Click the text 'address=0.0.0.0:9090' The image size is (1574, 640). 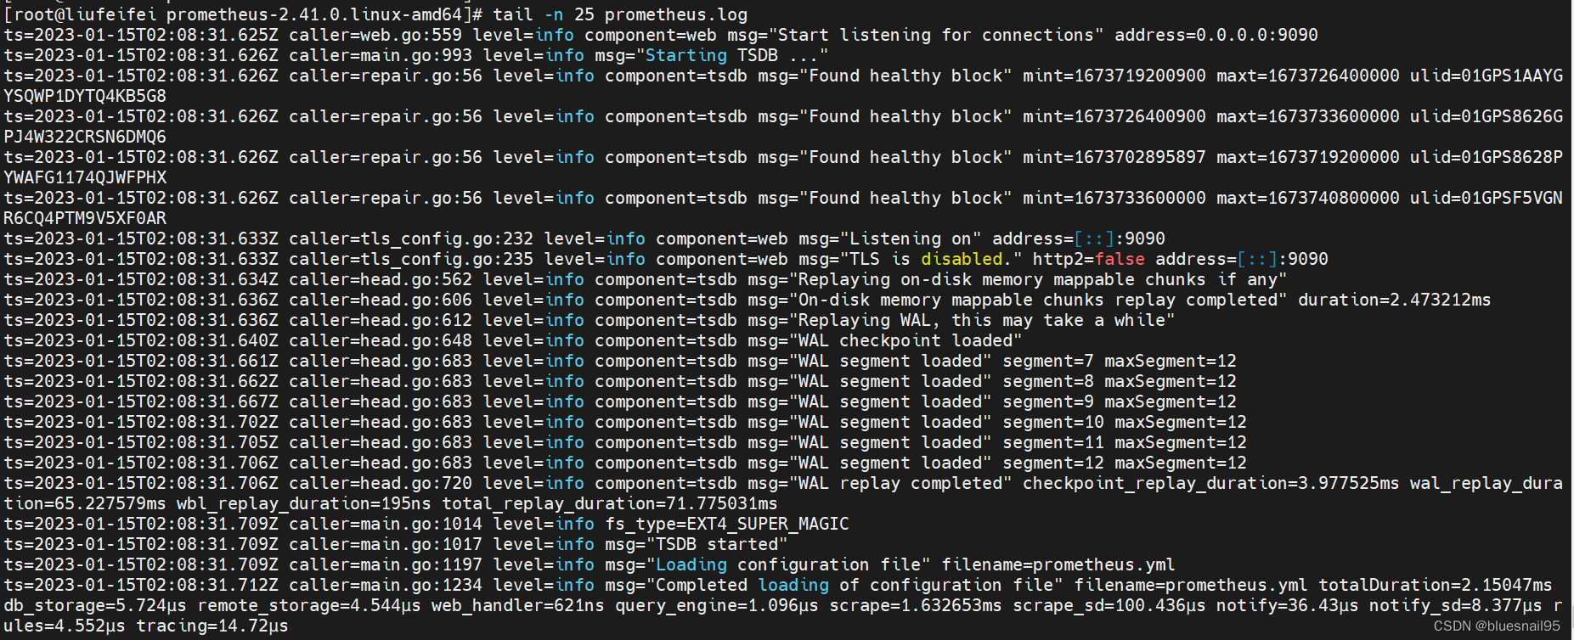(1216, 35)
